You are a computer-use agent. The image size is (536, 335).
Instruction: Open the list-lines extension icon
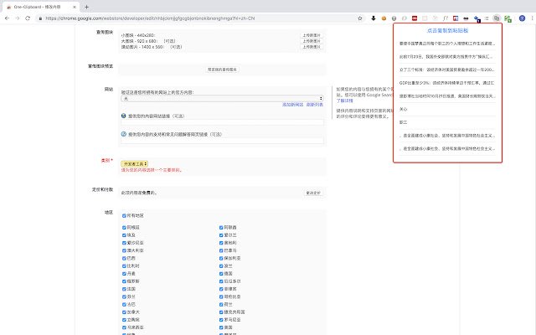click(487, 18)
